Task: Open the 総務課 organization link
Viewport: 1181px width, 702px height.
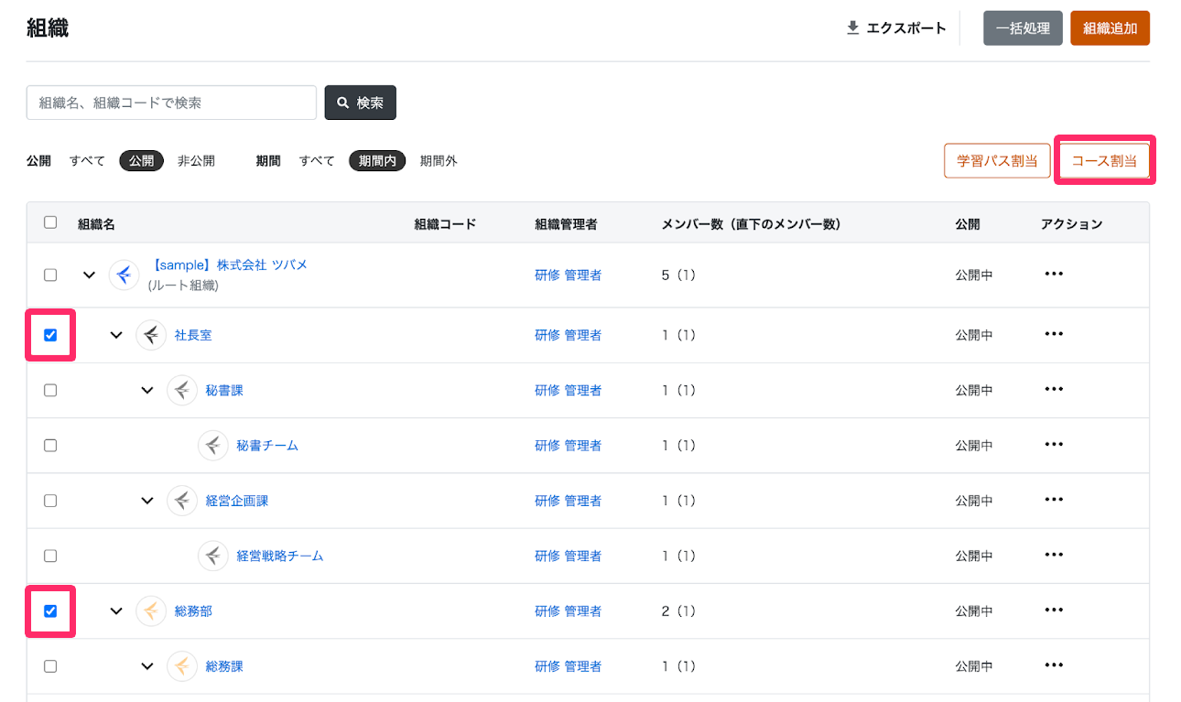Action: [224, 666]
